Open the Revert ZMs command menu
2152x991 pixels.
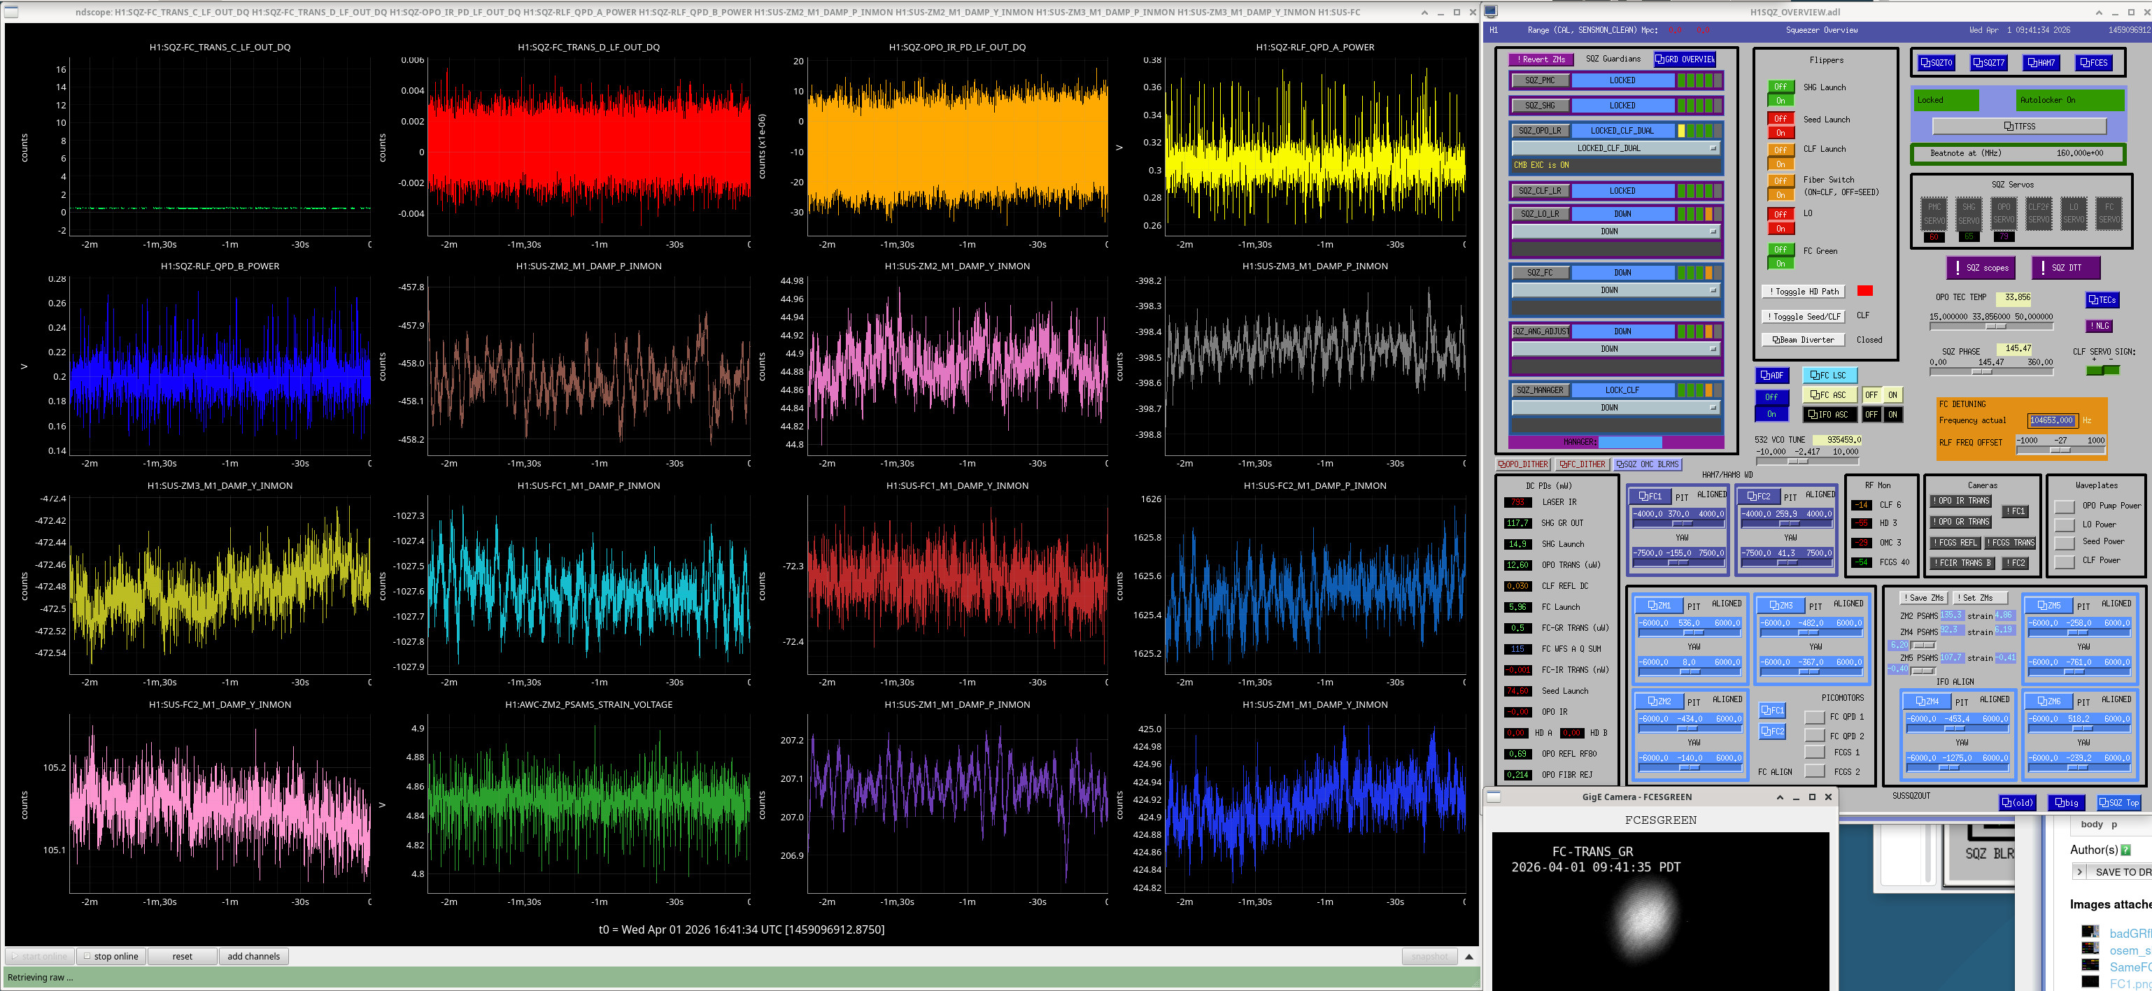1541,59
